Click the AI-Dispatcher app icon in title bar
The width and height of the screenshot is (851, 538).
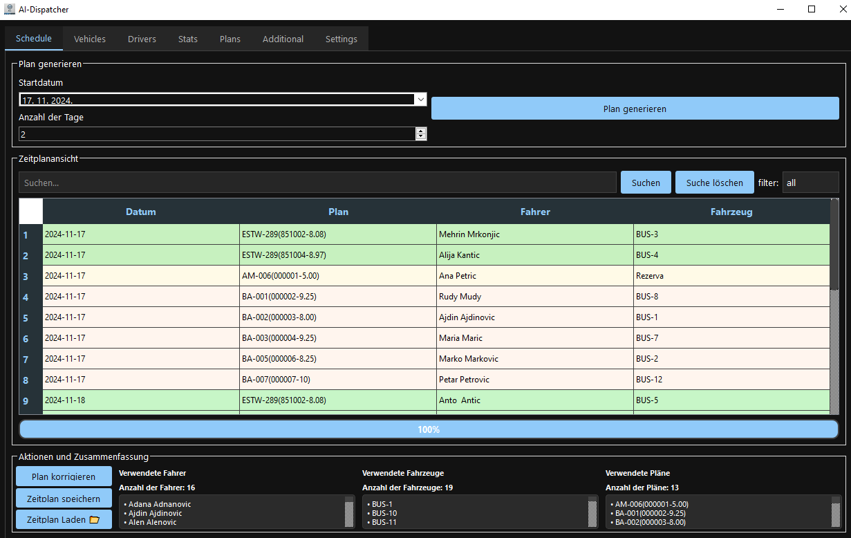(10, 10)
